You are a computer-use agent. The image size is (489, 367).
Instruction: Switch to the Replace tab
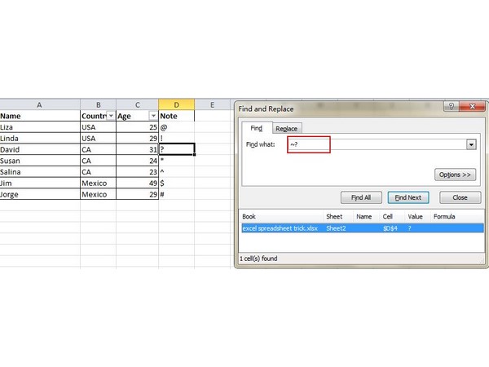pos(286,129)
